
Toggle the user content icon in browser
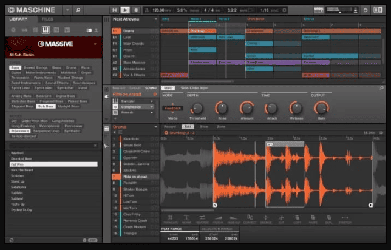pos(97,30)
